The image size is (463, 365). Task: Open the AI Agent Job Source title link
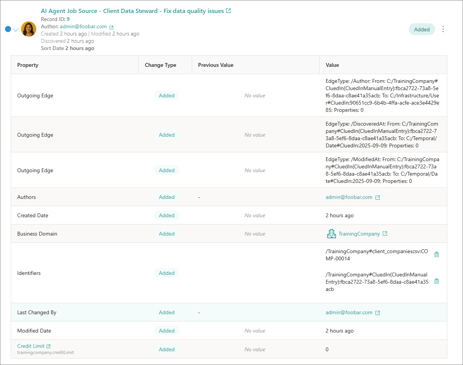(132, 11)
